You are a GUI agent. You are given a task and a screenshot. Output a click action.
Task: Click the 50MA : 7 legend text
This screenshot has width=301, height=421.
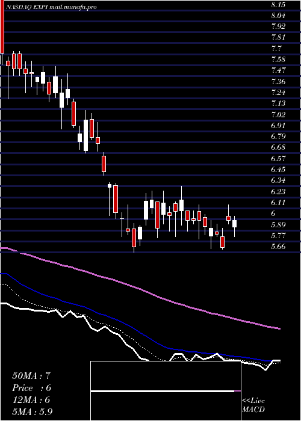coord(31,376)
